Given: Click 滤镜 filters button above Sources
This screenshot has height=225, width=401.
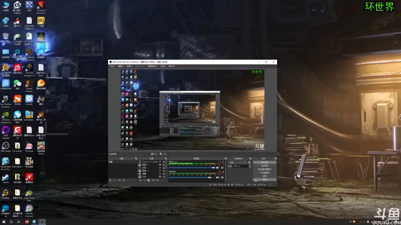Looking at the screenshot, I should (163, 154).
